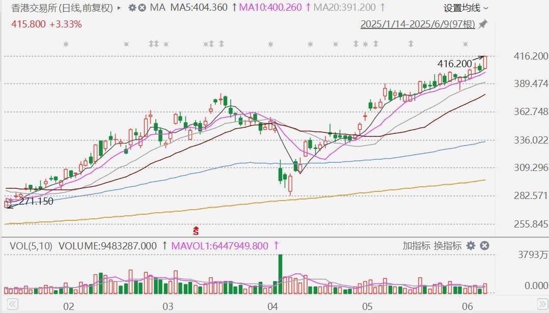Screen dimensions: 549x313
Task: Open the 2025/1/14-2025/6/9 date range link
Action: tap(418, 24)
